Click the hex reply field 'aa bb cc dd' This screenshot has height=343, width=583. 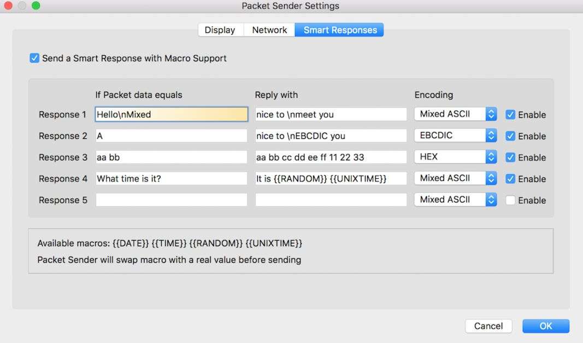click(x=331, y=157)
